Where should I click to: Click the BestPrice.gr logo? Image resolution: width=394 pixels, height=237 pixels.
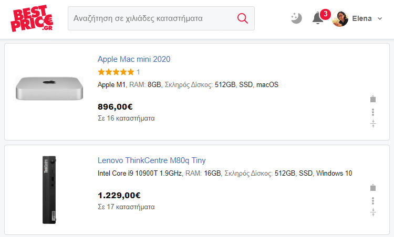pyautogui.click(x=32, y=18)
